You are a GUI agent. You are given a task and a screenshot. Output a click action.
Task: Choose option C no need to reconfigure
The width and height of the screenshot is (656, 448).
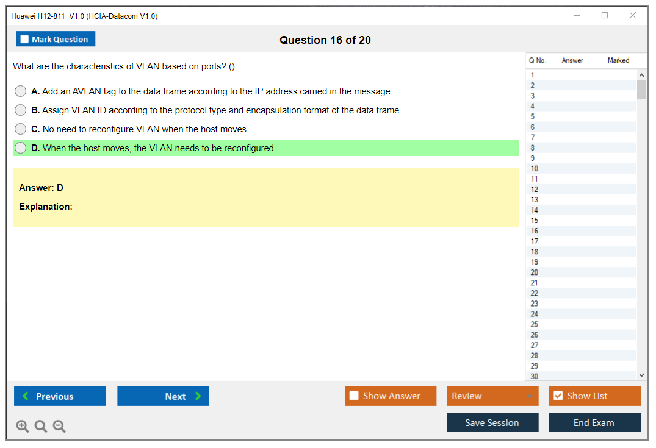click(21, 129)
